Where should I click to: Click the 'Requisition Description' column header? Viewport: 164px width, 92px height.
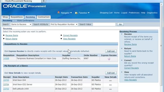(28, 55)
